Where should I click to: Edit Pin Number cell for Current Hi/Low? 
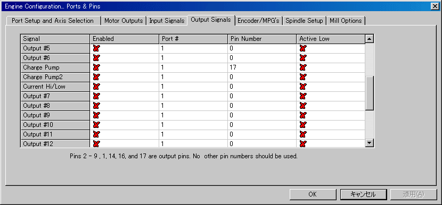pyautogui.click(x=262, y=87)
